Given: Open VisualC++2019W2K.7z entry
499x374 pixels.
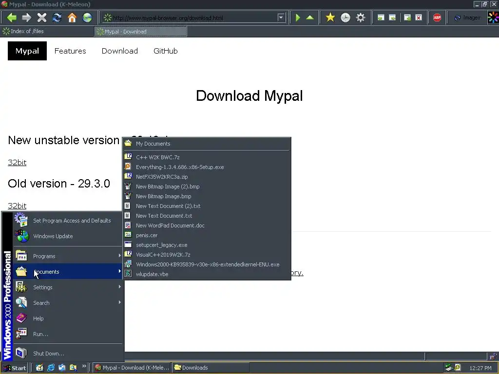Looking at the screenshot, I should click(x=207, y=255).
